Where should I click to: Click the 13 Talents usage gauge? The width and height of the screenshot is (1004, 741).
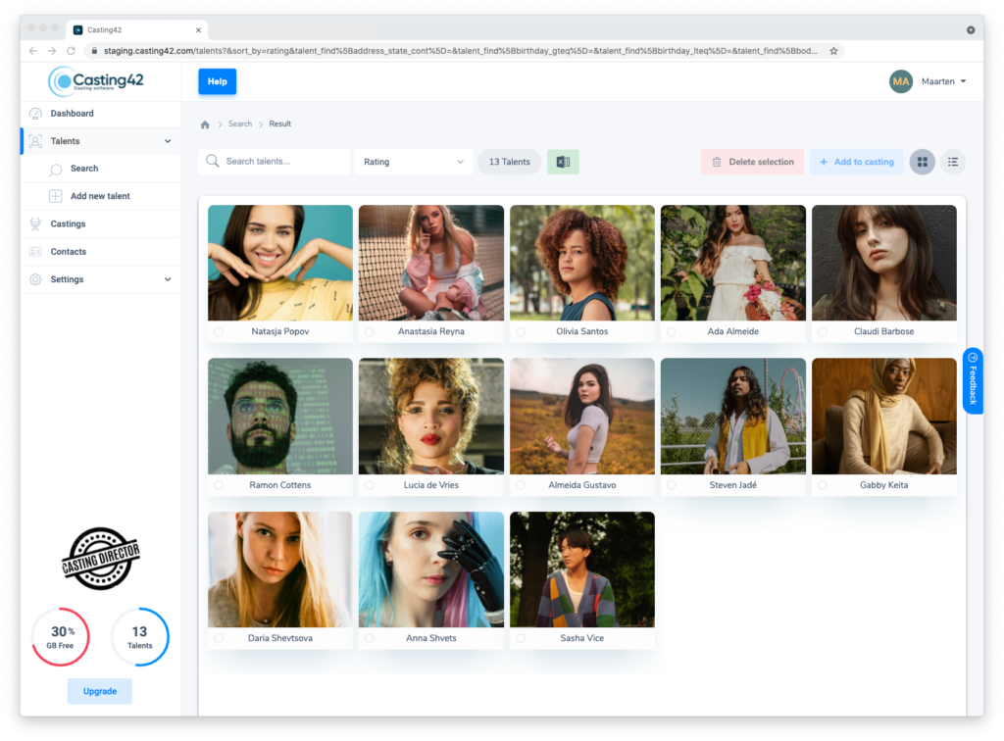click(x=139, y=637)
